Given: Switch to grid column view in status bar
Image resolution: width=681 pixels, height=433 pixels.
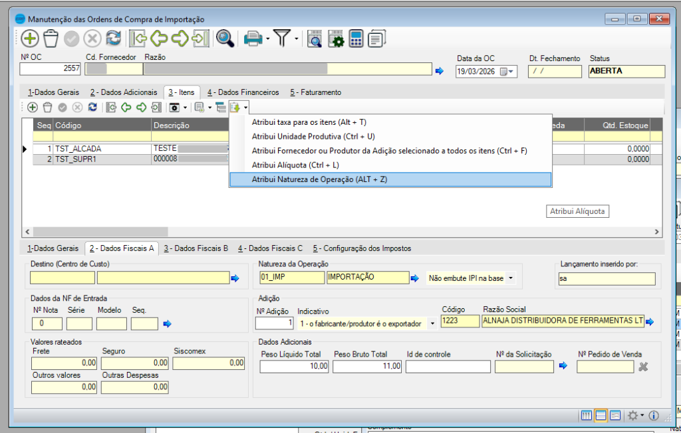Looking at the screenshot, I should coord(587,415).
